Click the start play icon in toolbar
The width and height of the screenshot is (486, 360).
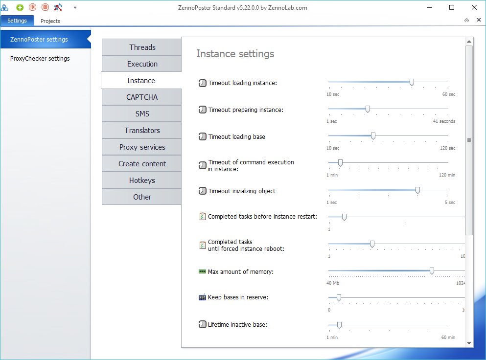[32, 7]
